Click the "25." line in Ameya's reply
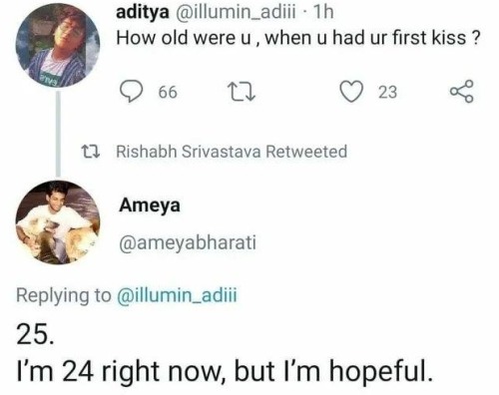Image resolution: width=499 pixels, height=395 pixels. 34,334
